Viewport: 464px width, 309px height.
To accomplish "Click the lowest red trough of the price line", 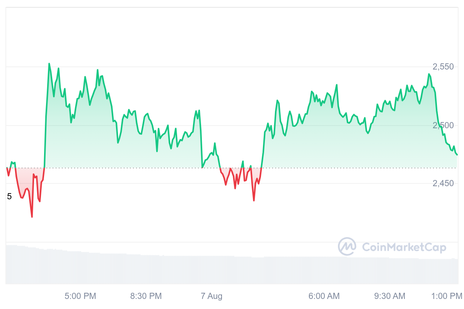I will pyautogui.click(x=32, y=217).
